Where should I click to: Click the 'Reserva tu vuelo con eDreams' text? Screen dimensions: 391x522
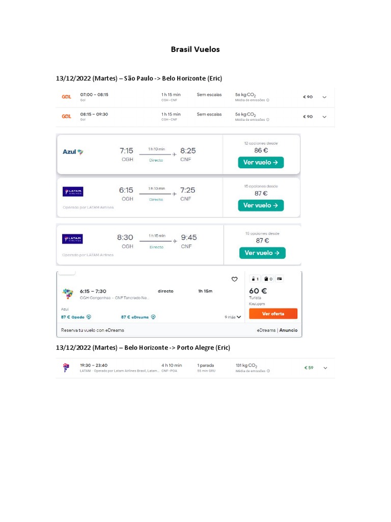tap(93, 330)
